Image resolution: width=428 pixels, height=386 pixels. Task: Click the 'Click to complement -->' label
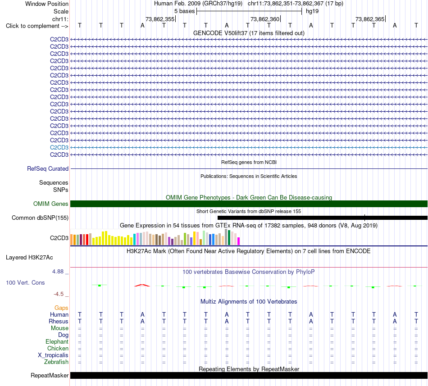coord(37,26)
